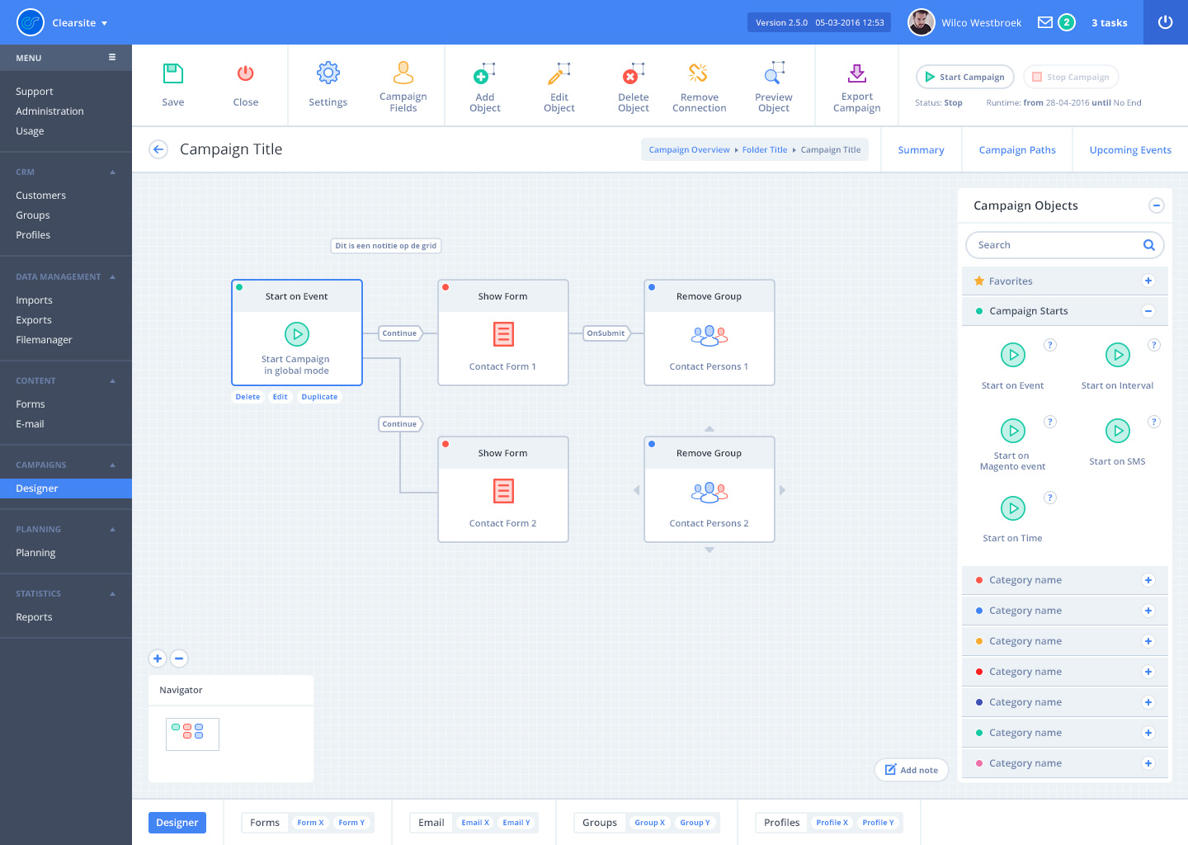
Task: Collapse the Statistics sidebar section
Action: click(x=112, y=594)
